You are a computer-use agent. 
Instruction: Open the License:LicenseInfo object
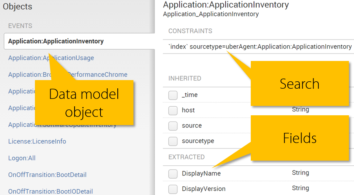[x=37, y=141]
